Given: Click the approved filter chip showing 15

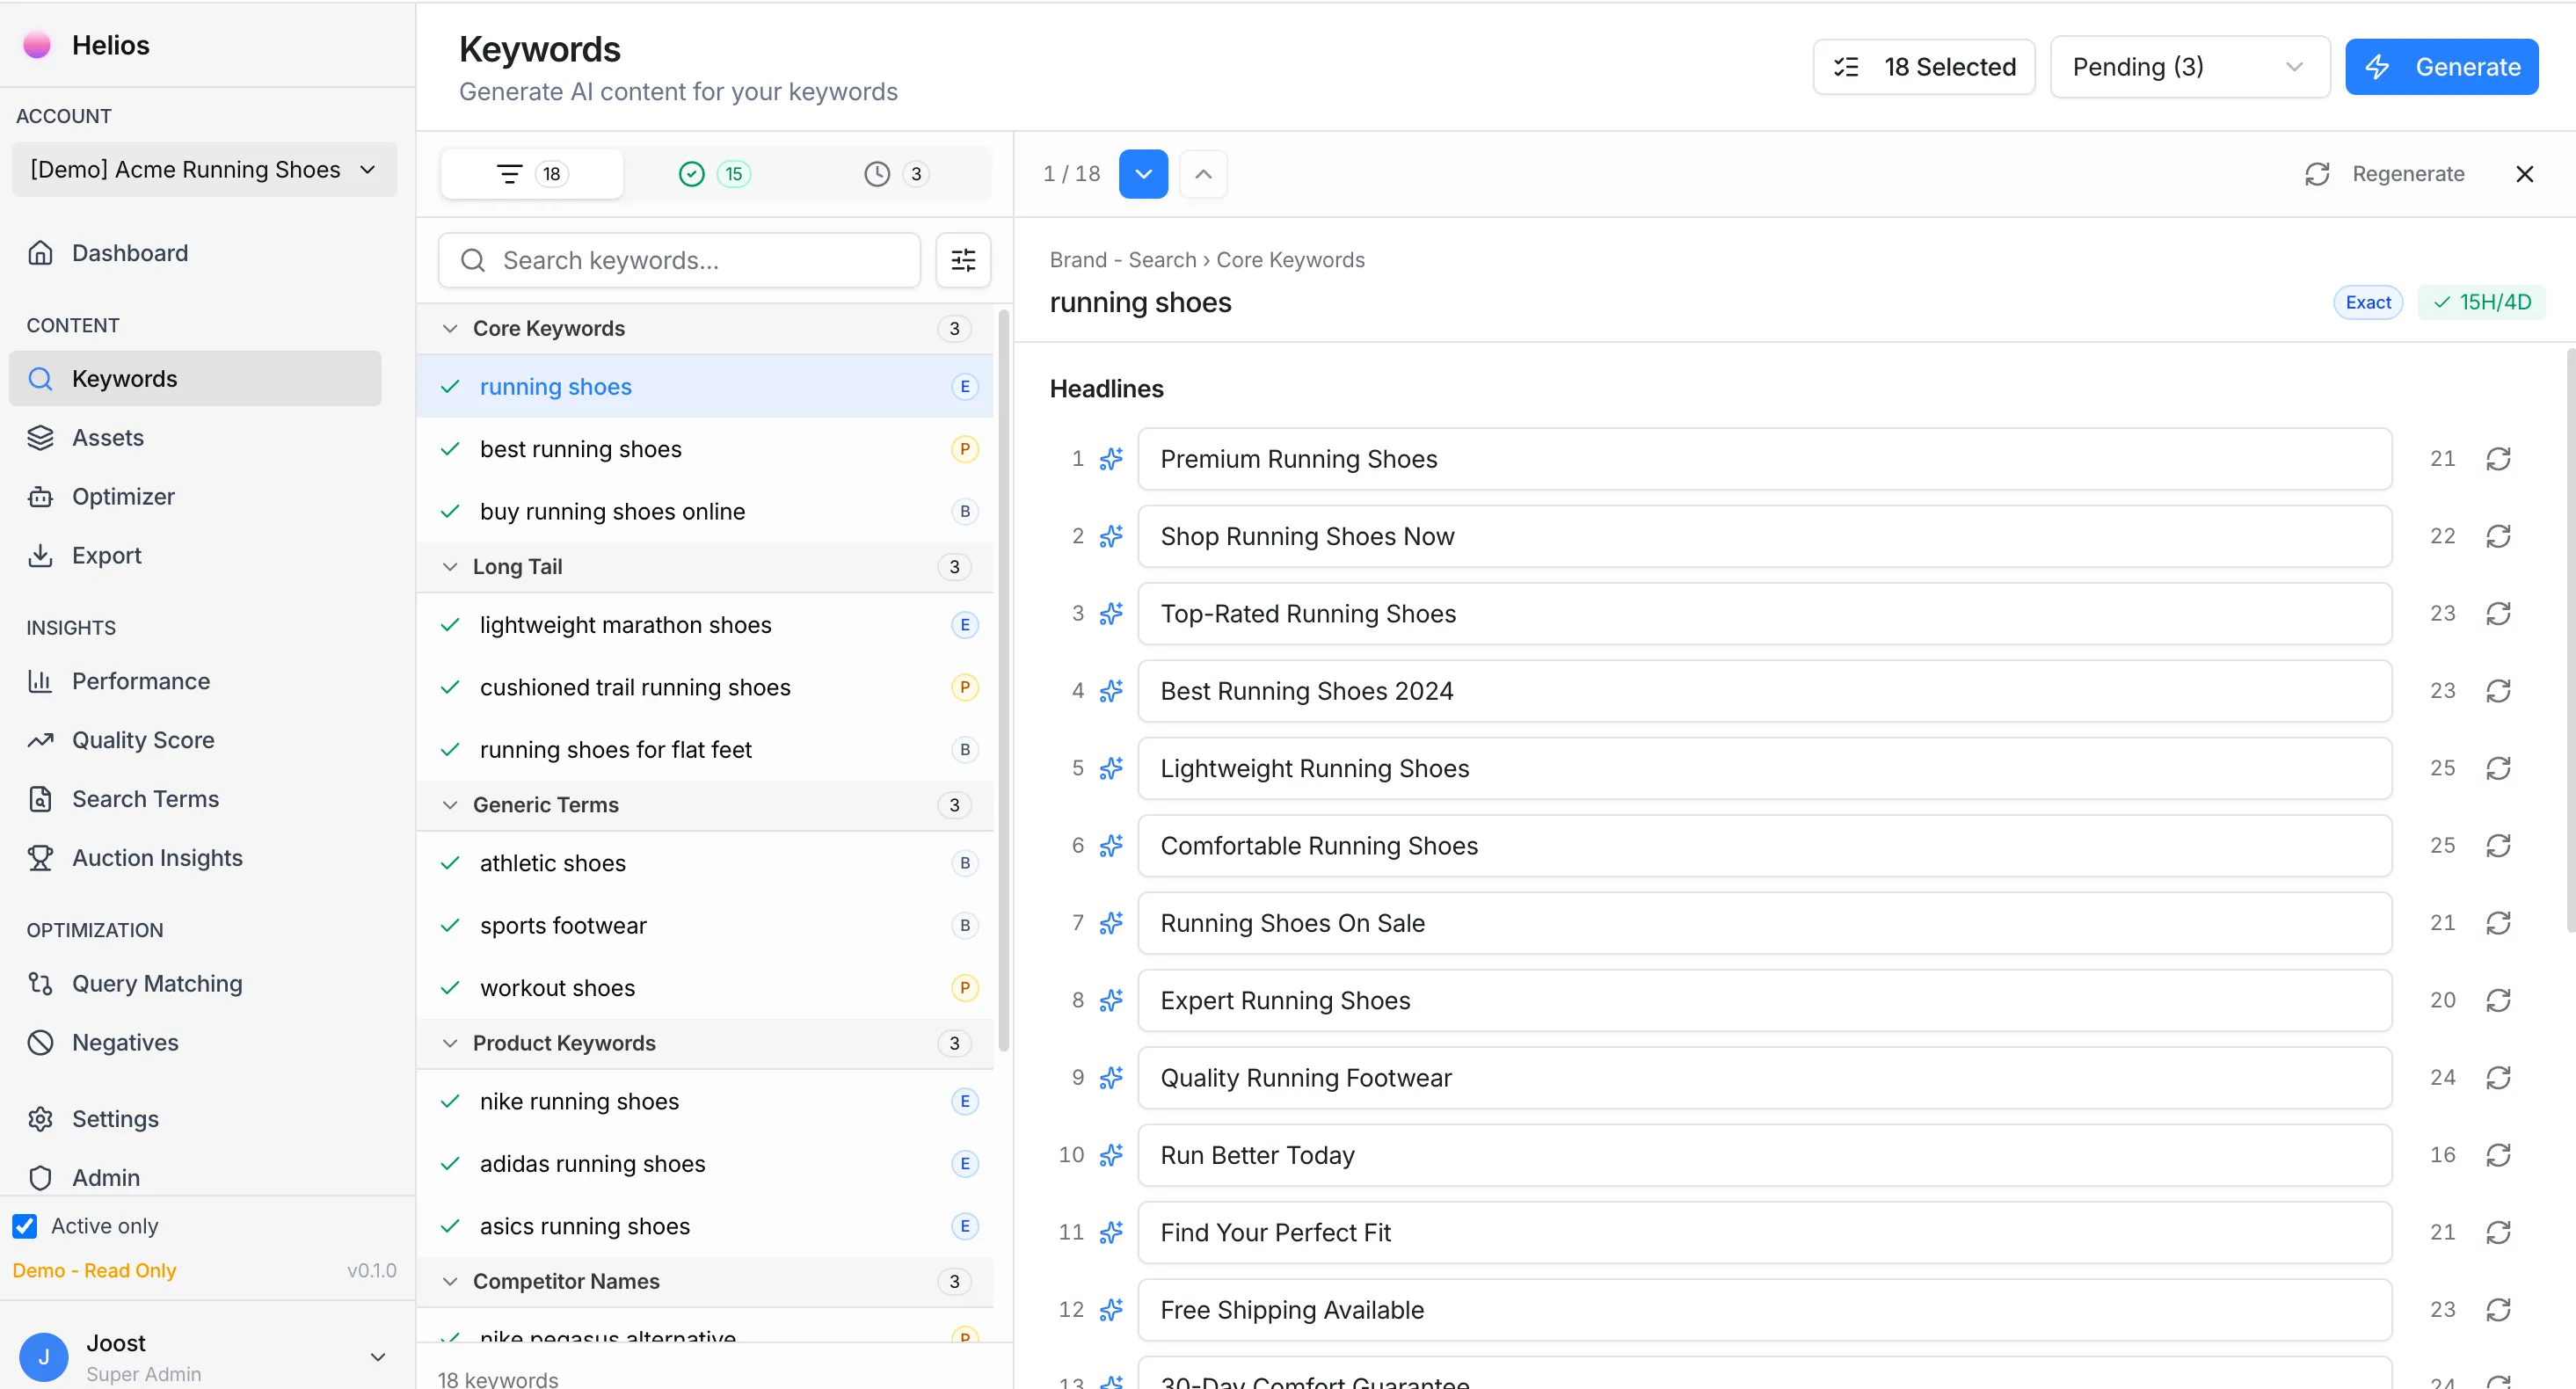Looking at the screenshot, I should click(713, 173).
